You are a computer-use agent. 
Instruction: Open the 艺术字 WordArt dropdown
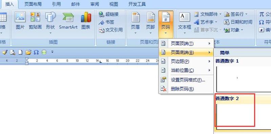coord(206,22)
